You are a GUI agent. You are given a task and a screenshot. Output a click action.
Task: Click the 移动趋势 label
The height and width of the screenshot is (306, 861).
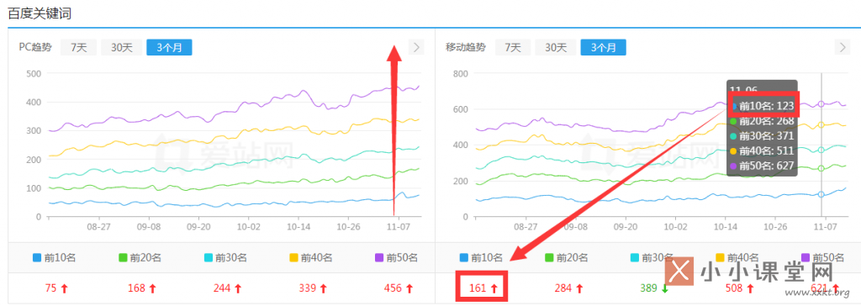tap(466, 47)
